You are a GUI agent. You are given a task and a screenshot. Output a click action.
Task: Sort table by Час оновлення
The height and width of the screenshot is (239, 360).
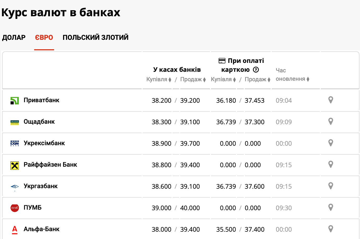coord(292,79)
